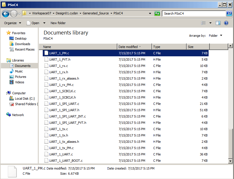Screen dimensions: 234x179
Task: Select the file name UART_1_UART_BOOT.c
Action: pyautogui.click(x=66, y=161)
